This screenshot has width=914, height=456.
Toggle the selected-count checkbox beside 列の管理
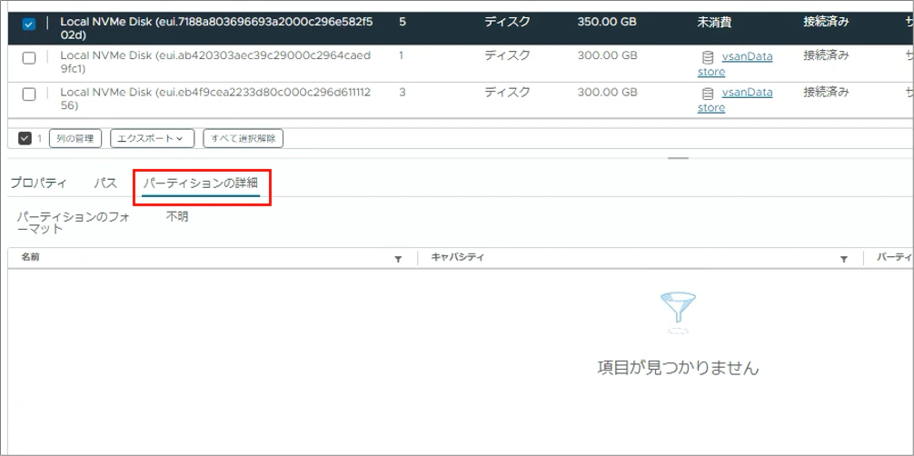[x=25, y=138]
